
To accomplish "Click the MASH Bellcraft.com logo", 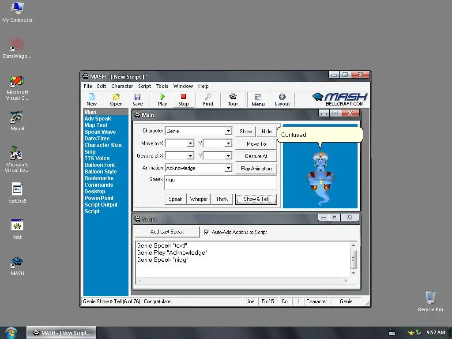I will [x=340, y=99].
